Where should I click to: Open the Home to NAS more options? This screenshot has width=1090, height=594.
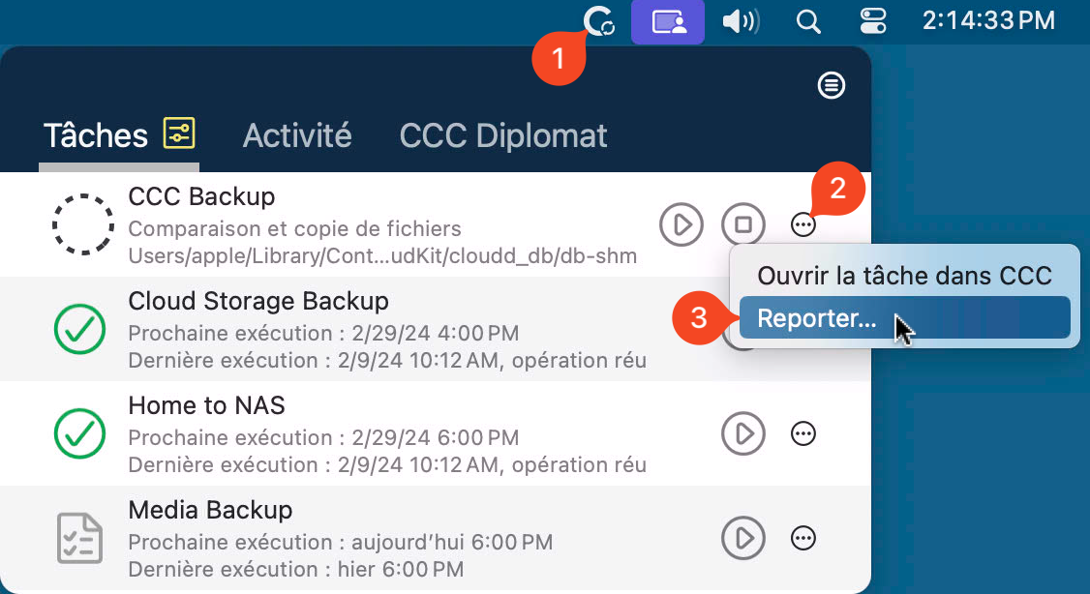pos(802,433)
